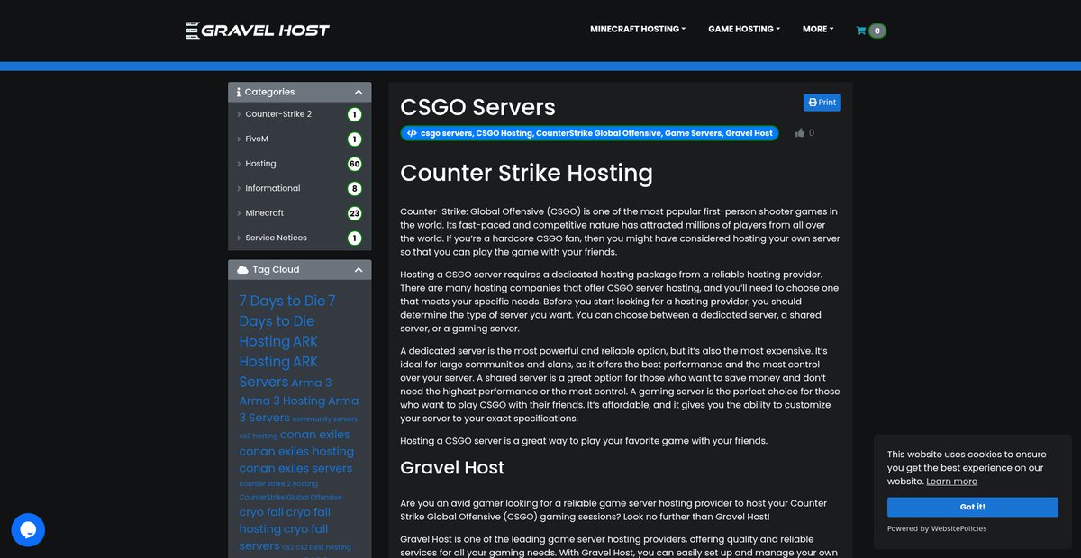Select the Game Servers article tag

(x=693, y=133)
